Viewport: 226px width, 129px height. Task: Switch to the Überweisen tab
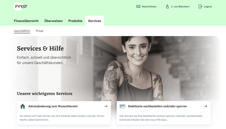tap(53, 21)
